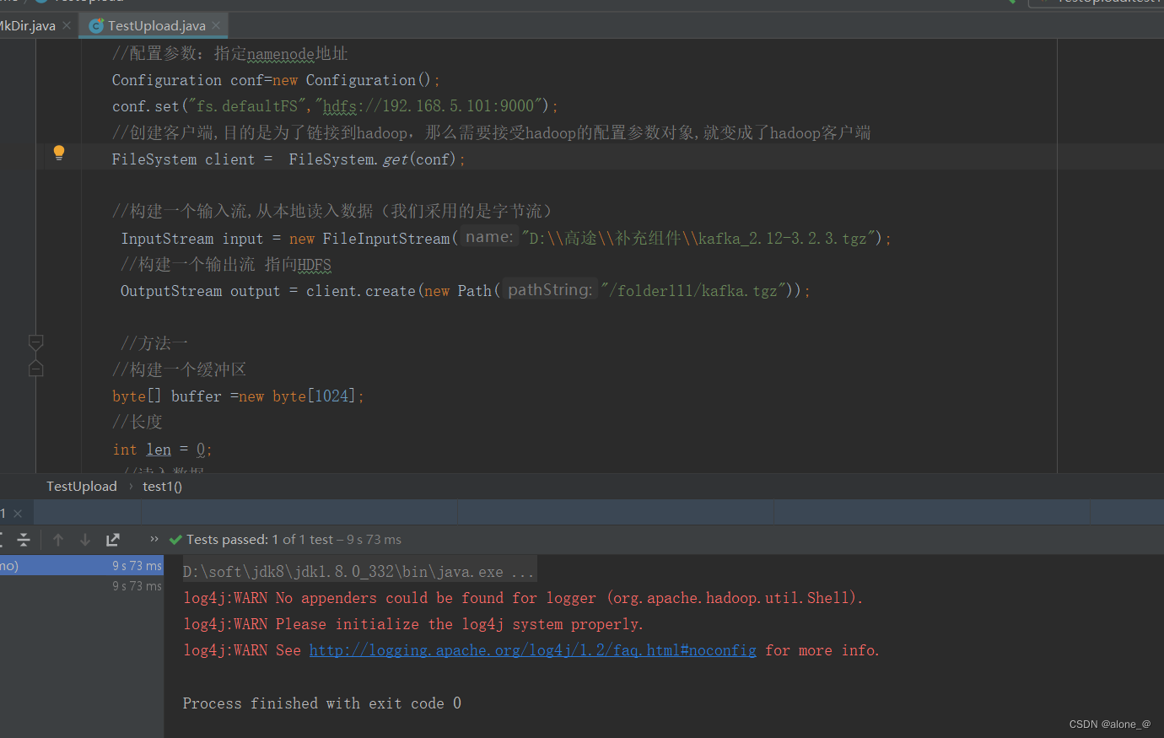Click the 'No appenders could be found' warning line
Screen dimensions: 1164x738
tap(523, 598)
